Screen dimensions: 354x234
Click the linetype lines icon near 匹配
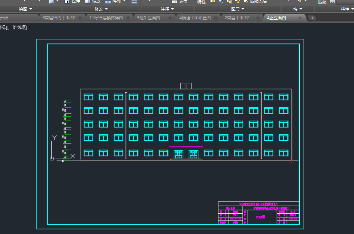[x=332, y=2]
